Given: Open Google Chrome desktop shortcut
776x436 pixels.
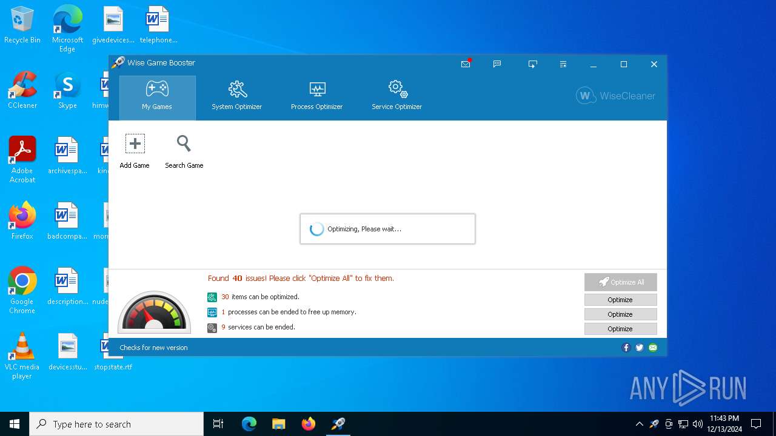Looking at the screenshot, I should click(x=22, y=291).
